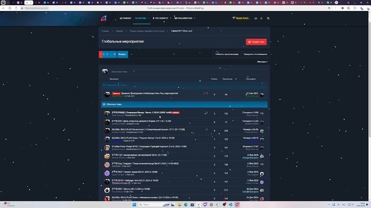The image size is (371, 208).
Task: Sort by the Просмотры column dropdown
Action: [230, 79]
